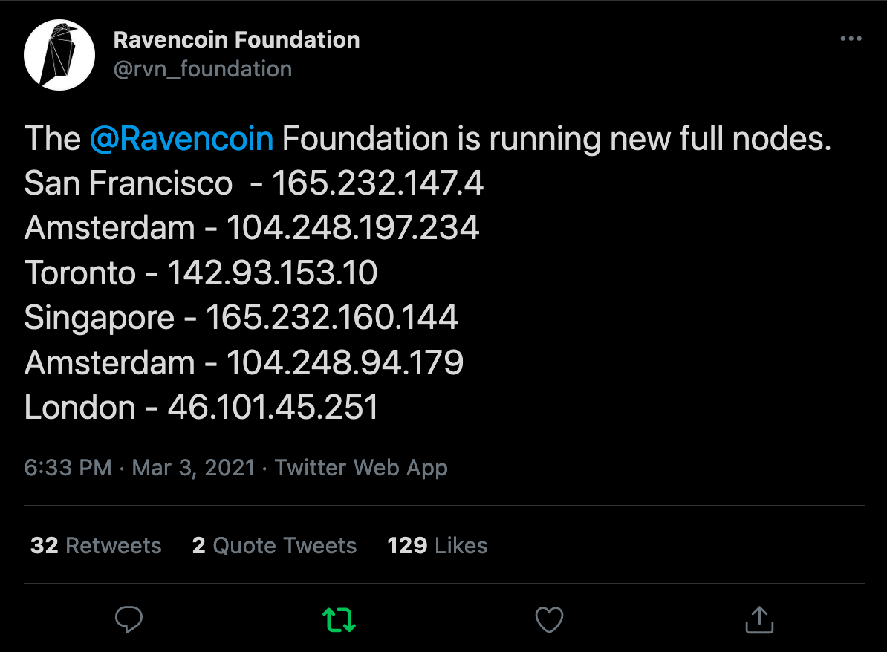Click the Ravencoin Foundation display name

click(x=236, y=40)
